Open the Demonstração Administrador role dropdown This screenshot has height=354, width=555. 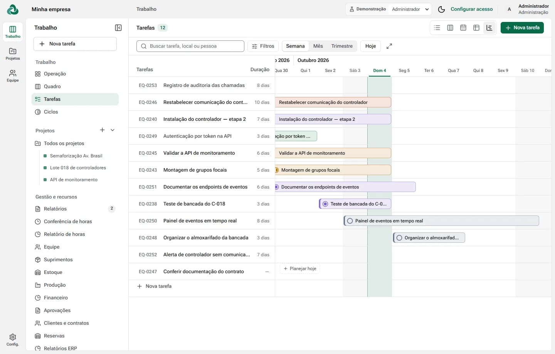pos(388,9)
